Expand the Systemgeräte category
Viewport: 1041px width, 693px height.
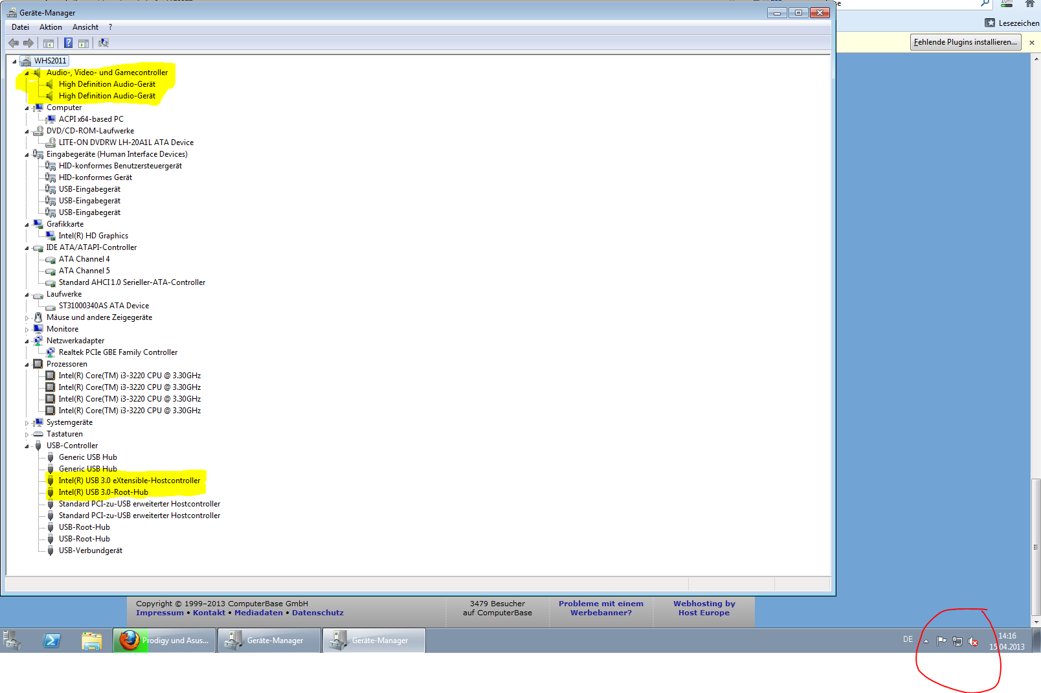[27, 423]
